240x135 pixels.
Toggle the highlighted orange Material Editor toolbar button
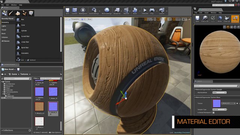235,19
